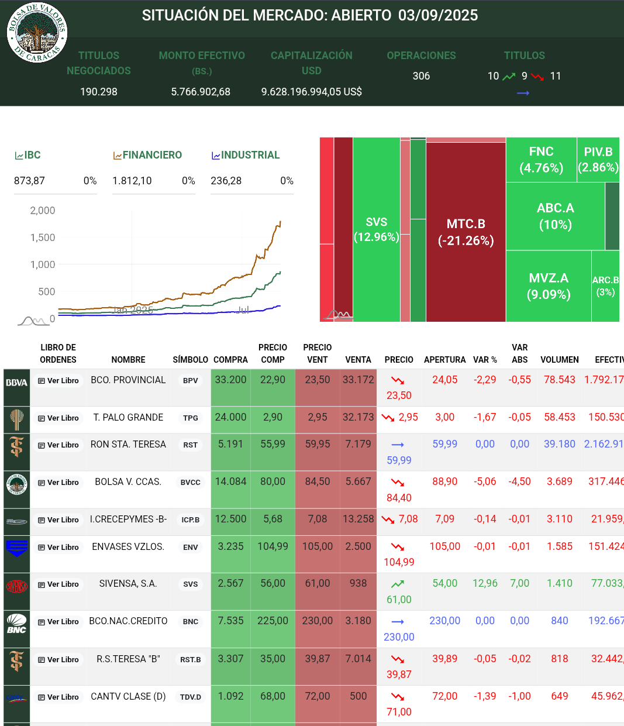
Task: Click the BVCC symbol badge
Action: pos(191,483)
